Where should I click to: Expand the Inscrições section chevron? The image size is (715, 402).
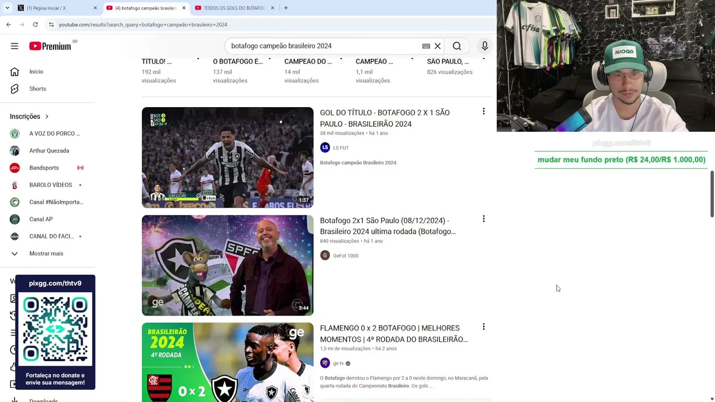coord(47,116)
